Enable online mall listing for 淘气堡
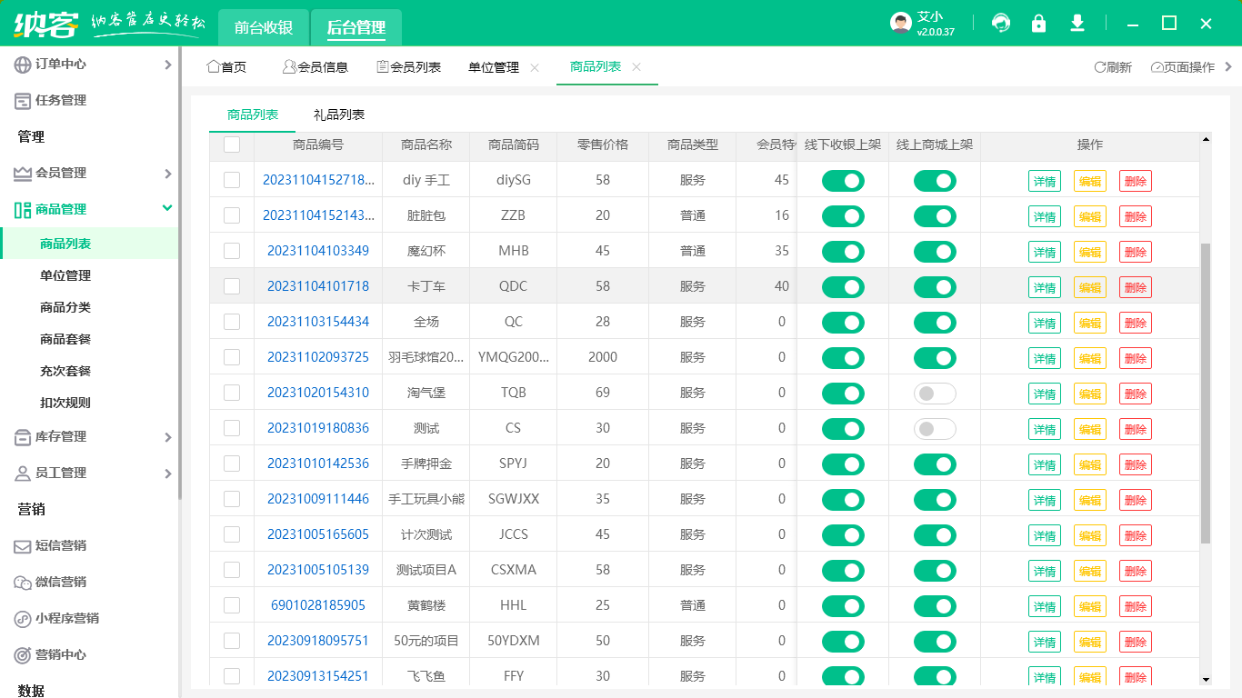 [936, 393]
